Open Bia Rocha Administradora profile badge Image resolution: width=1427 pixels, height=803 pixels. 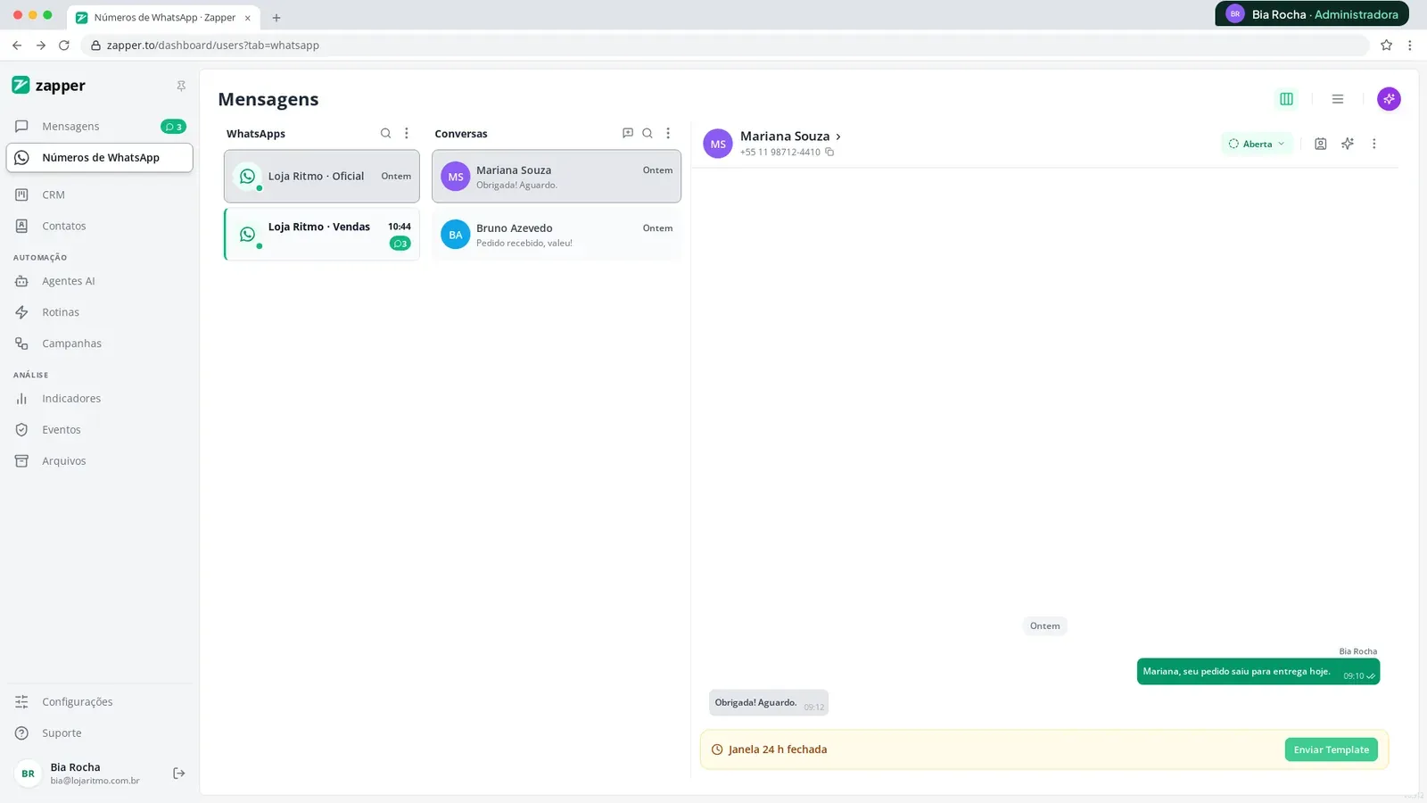(1312, 14)
